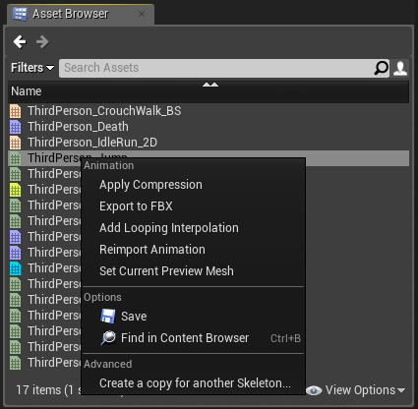The image size is (418, 409).
Task: Go back with the left arrow
Action: [x=20, y=41]
